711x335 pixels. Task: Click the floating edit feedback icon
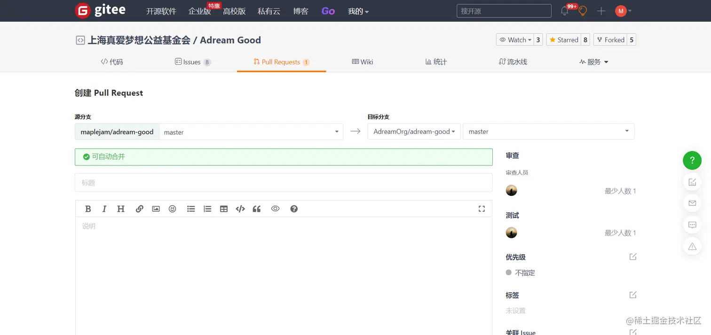click(692, 182)
